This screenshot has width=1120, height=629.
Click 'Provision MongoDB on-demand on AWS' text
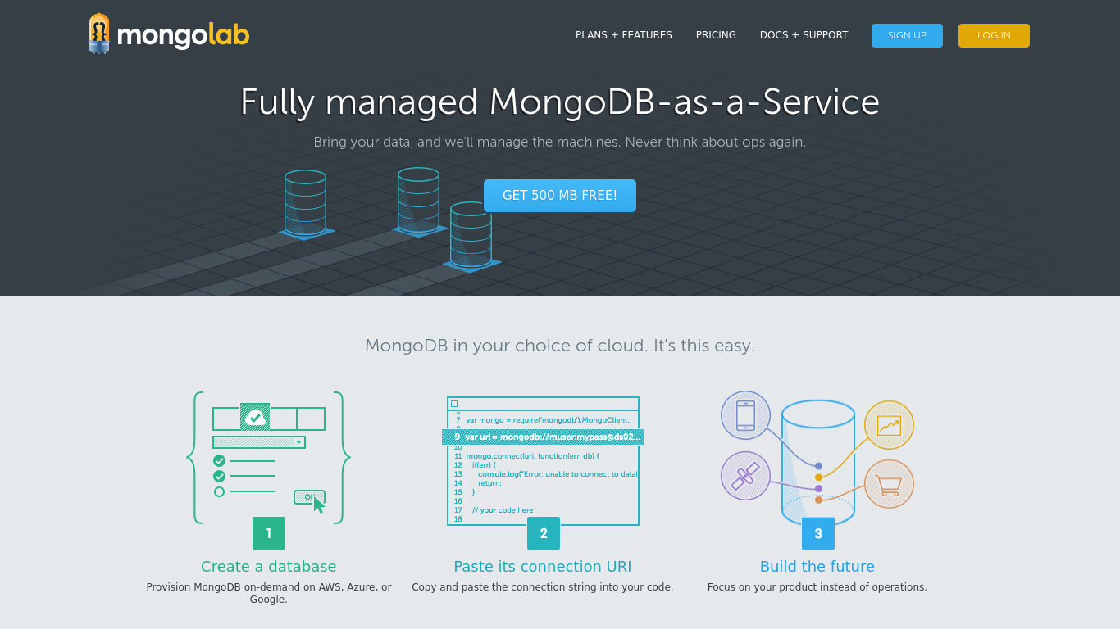(x=269, y=593)
